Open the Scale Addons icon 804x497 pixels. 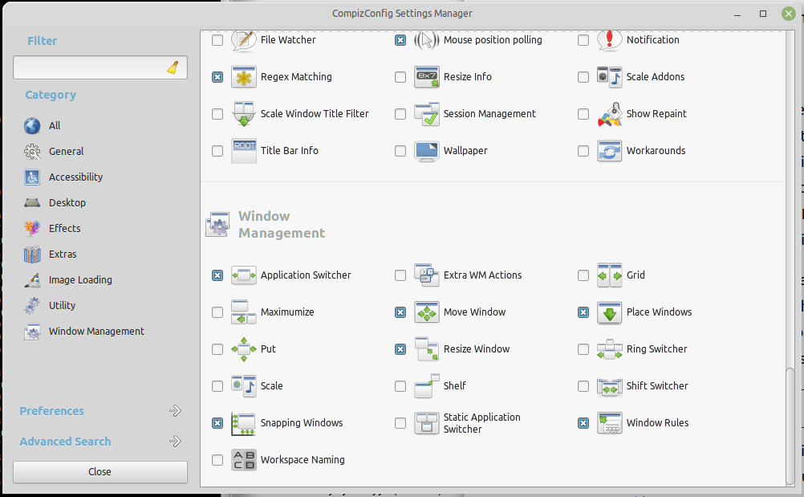(x=610, y=77)
